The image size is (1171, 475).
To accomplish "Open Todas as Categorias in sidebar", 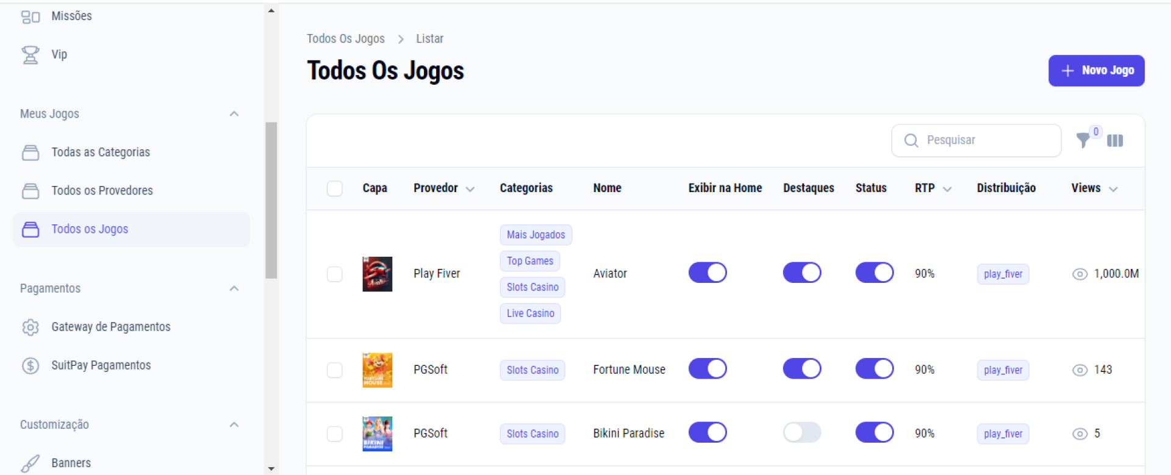I will click(x=101, y=152).
